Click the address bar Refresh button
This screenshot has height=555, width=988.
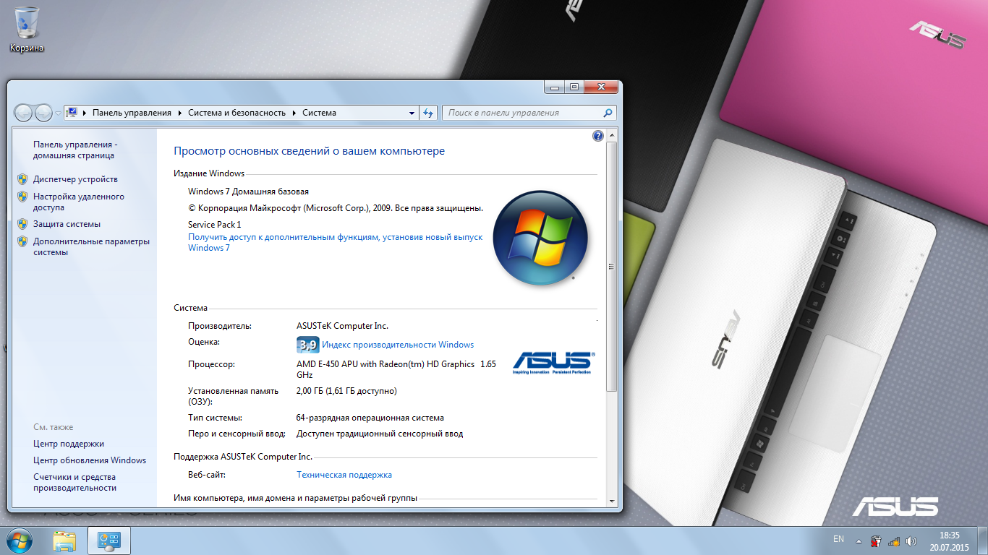428,113
